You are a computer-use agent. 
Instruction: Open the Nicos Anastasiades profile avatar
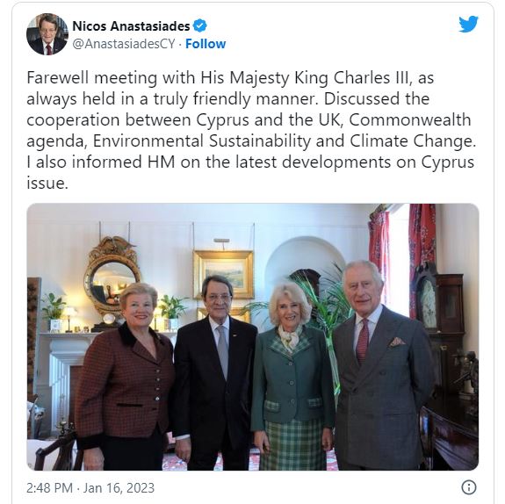point(47,34)
